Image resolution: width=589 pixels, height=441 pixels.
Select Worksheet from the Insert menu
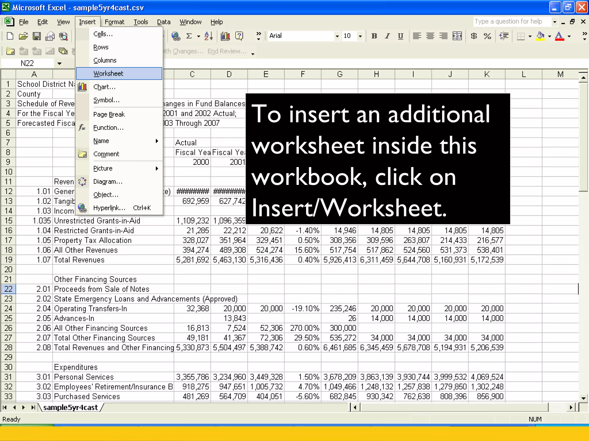(108, 73)
